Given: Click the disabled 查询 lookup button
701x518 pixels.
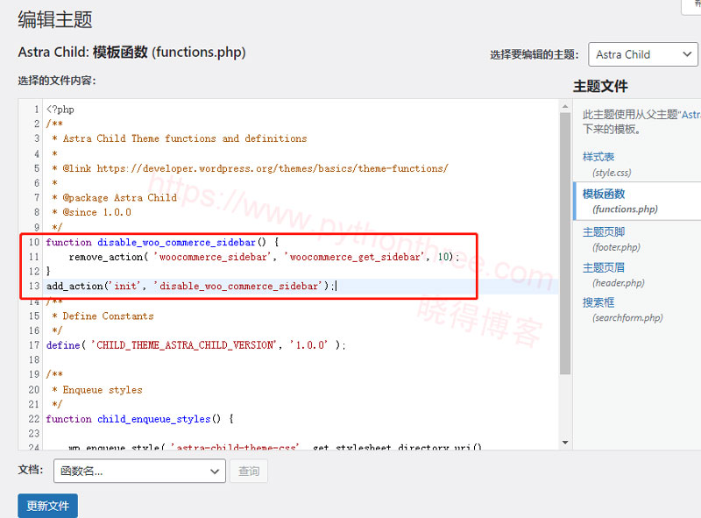Looking at the screenshot, I should click(249, 471).
